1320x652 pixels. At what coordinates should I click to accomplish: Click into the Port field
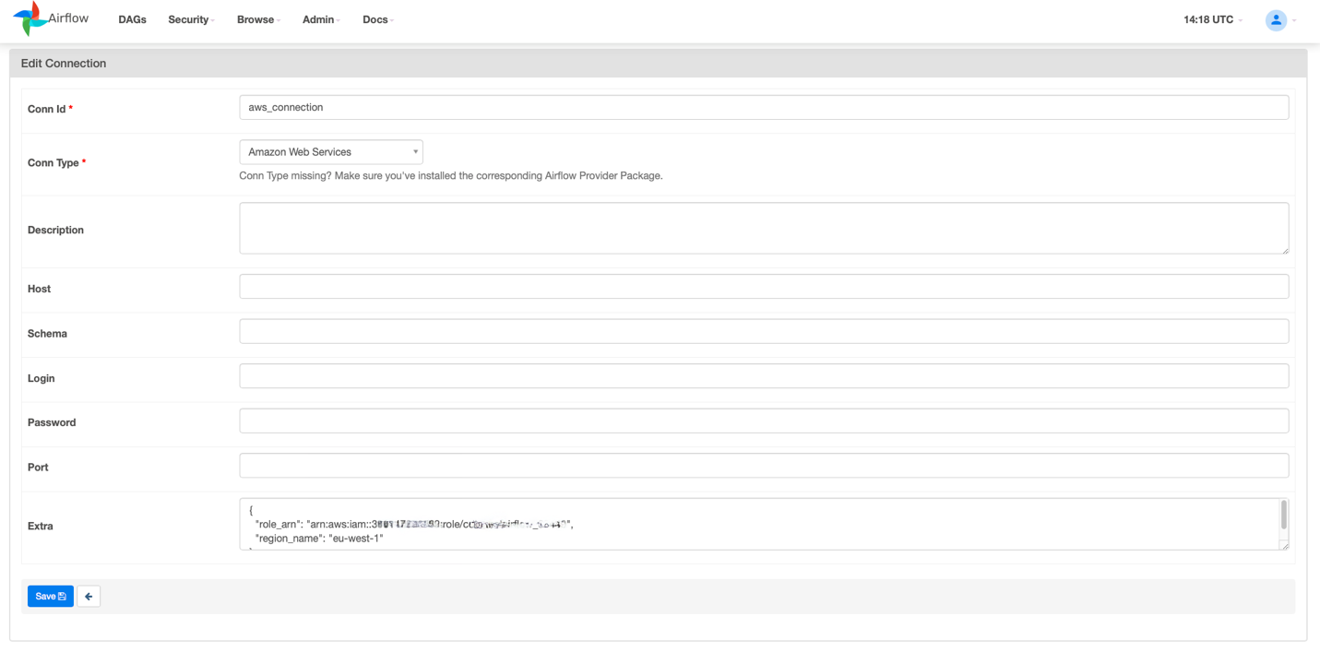(764, 466)
